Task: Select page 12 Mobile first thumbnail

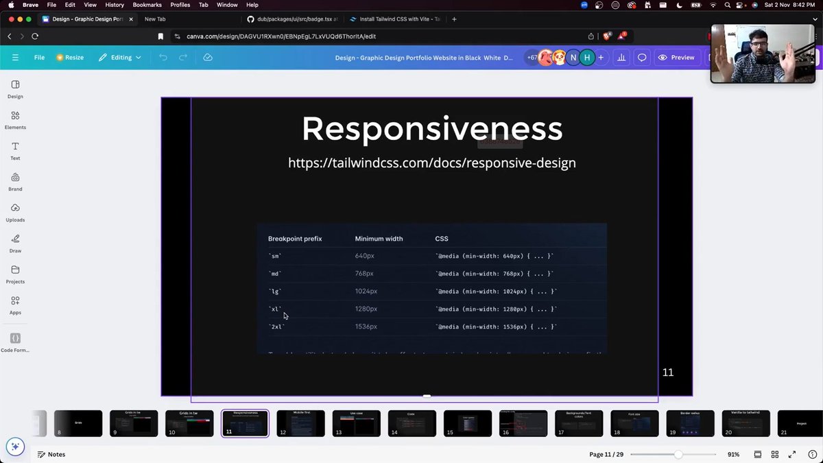Action: [300, 423]
